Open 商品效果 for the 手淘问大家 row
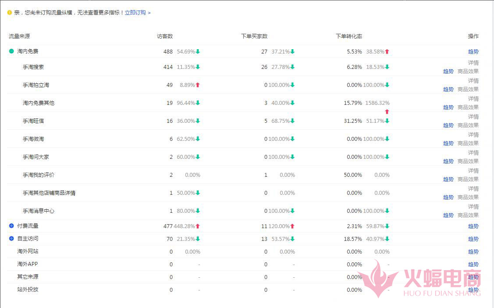 [468, 161]
